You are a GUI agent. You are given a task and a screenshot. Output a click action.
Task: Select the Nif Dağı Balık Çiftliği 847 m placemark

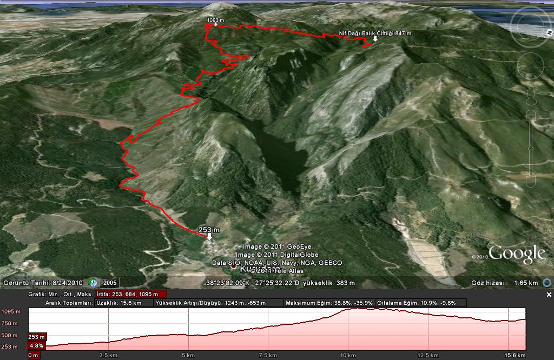tap(375, 36)
